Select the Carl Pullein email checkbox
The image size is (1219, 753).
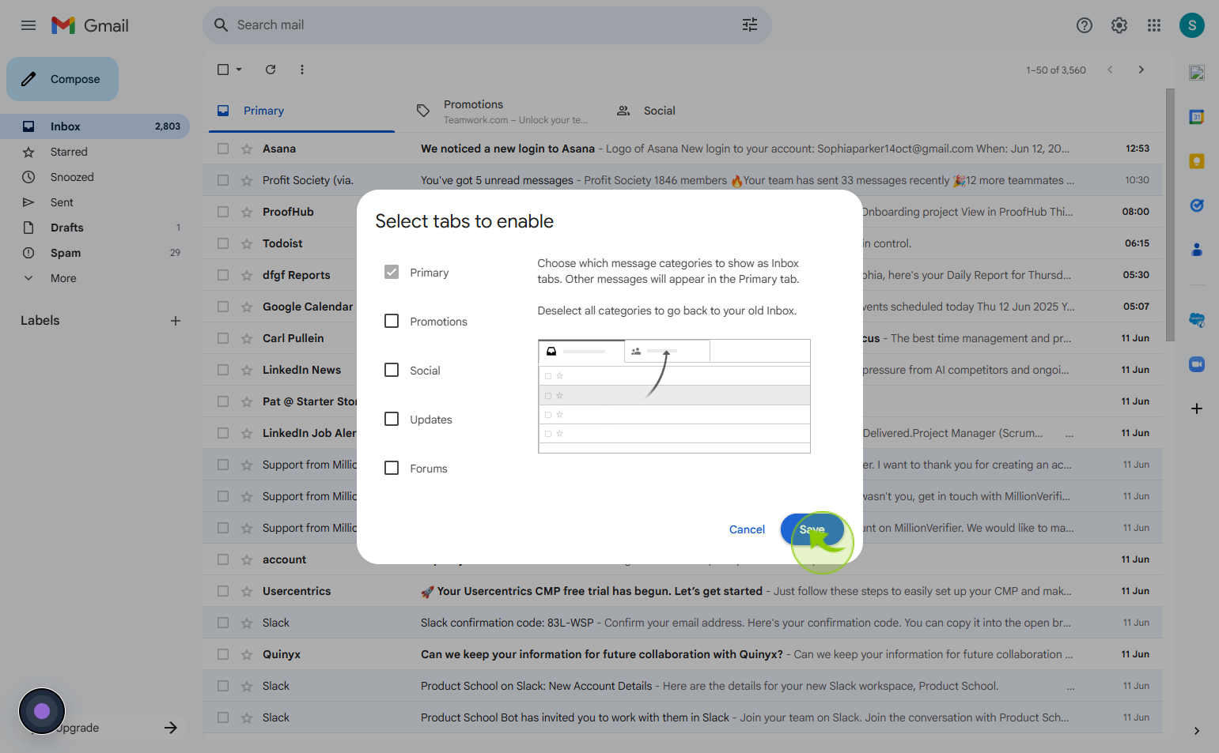pos(223,338)
